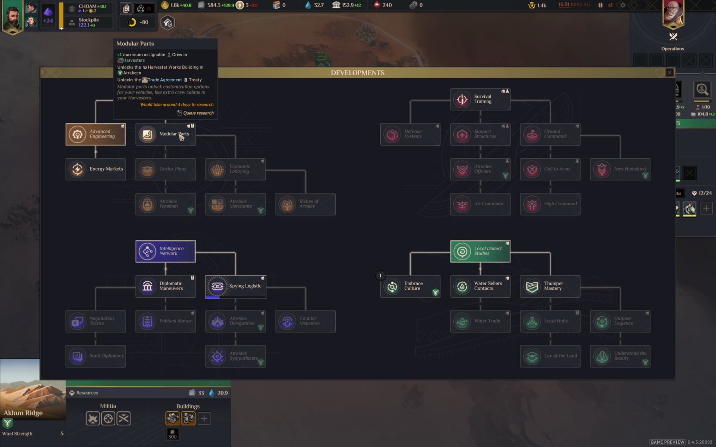The image size is (716, 447).
Task: Select the Ground Command icon
Action: [x=532, y=134]
